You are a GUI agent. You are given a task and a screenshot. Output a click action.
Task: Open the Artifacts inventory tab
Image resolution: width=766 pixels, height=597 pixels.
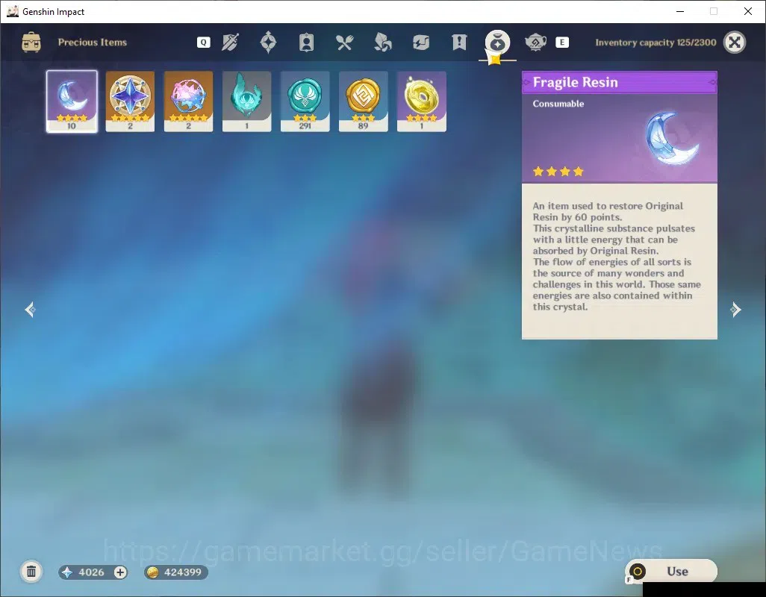[x=268, y=43]
